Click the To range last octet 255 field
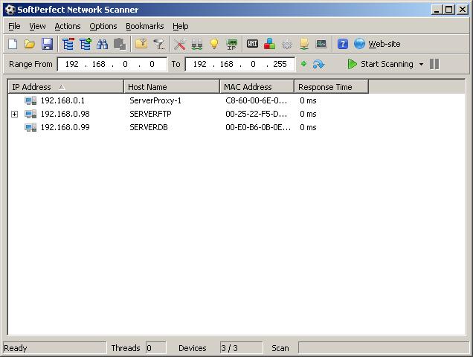 pyautogui.click(x=280, y=64)
